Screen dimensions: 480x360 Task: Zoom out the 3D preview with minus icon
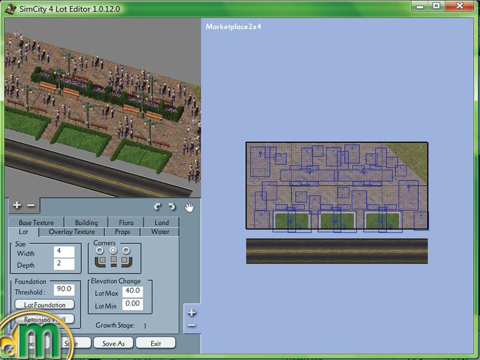(x=31, y=205)
